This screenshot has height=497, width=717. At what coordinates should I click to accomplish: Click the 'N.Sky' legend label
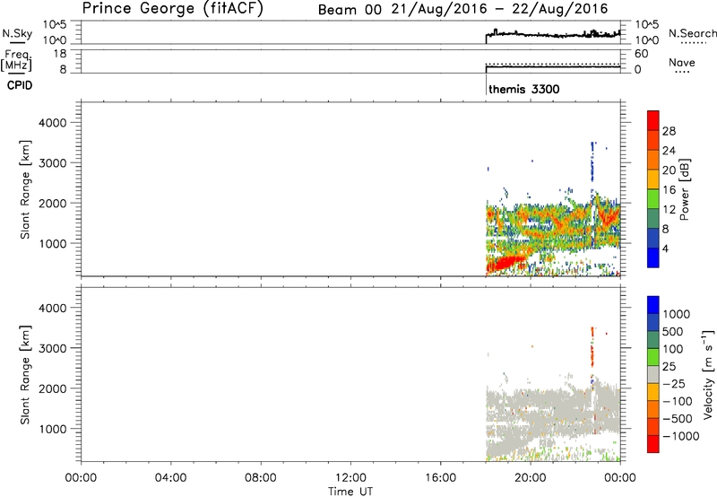pos(17,33)
